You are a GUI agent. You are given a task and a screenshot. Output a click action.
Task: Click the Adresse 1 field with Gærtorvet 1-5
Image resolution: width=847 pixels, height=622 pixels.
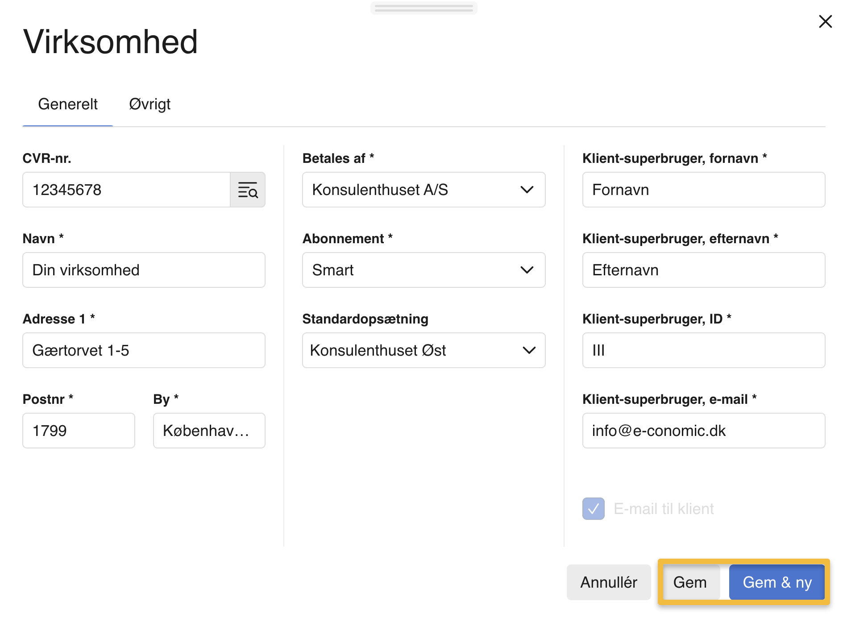[144, 351]
